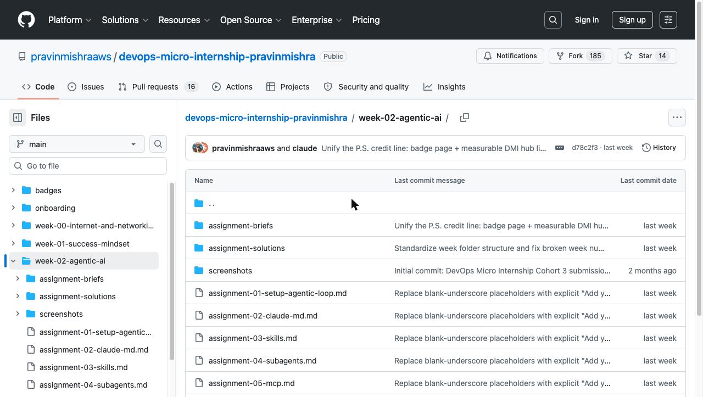Image resolution: width=703 pixels, height=397 pixels.
Task: Open the Pull requests tab
Action: [158, 87]
